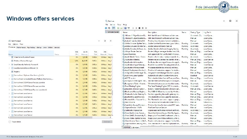Select the Services (Local) node
This screenshot has width=247, height=139.
point(112,32)
